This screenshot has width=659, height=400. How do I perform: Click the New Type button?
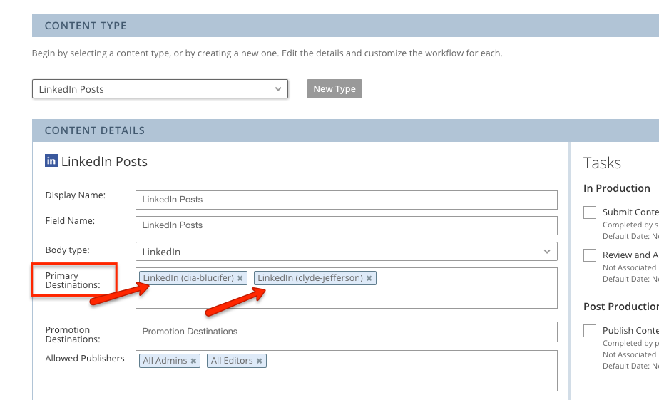[334, 89]
